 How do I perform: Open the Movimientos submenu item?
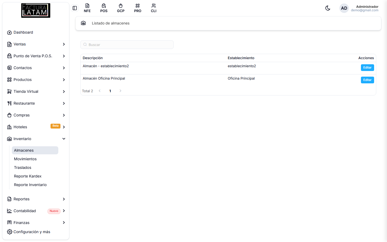25,159
